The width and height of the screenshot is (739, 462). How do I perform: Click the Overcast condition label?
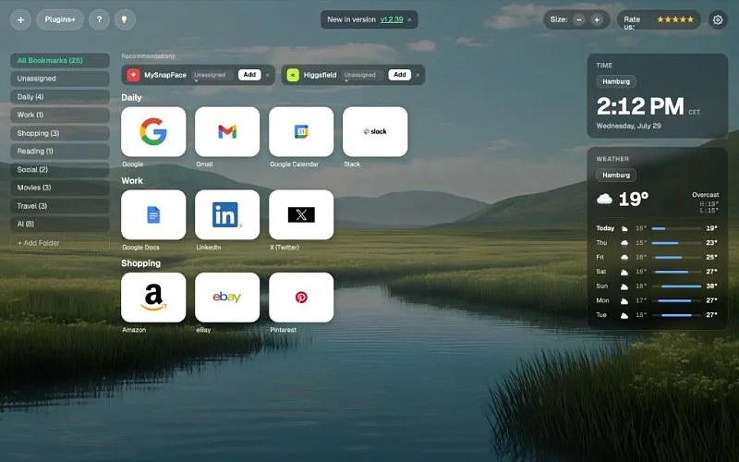(705, 195)
